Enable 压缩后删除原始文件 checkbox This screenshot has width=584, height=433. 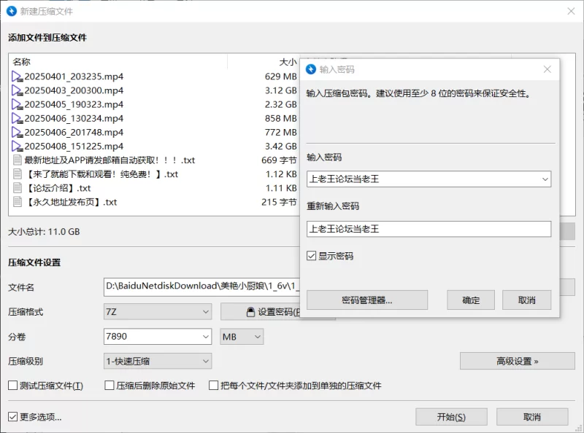[x=109, y=386]
